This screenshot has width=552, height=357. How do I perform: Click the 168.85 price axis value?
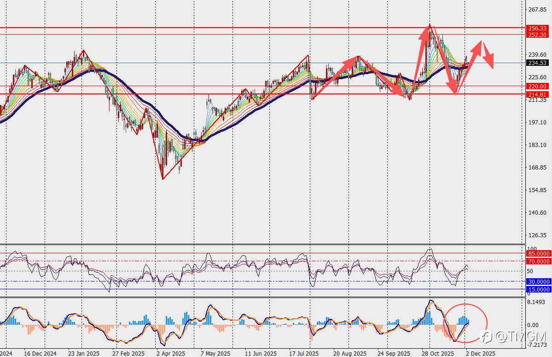(x=538, y=167)
